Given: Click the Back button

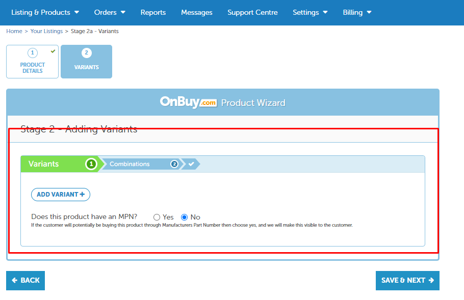Looking at the screenshot, I should pos(25,281).
